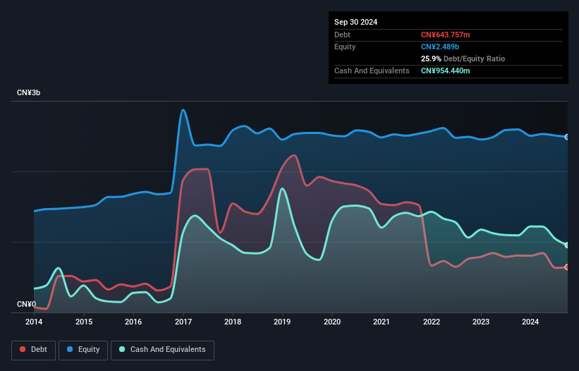Image resolution: width=579 pixels, height=371 pixels.
Task: Click the CN¥2.489b equity value
Action: pyautogui.click(x=440, y=47)
